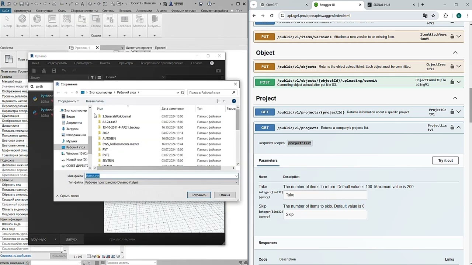Click Dynamo library filter funnel icon

[92, 78]
